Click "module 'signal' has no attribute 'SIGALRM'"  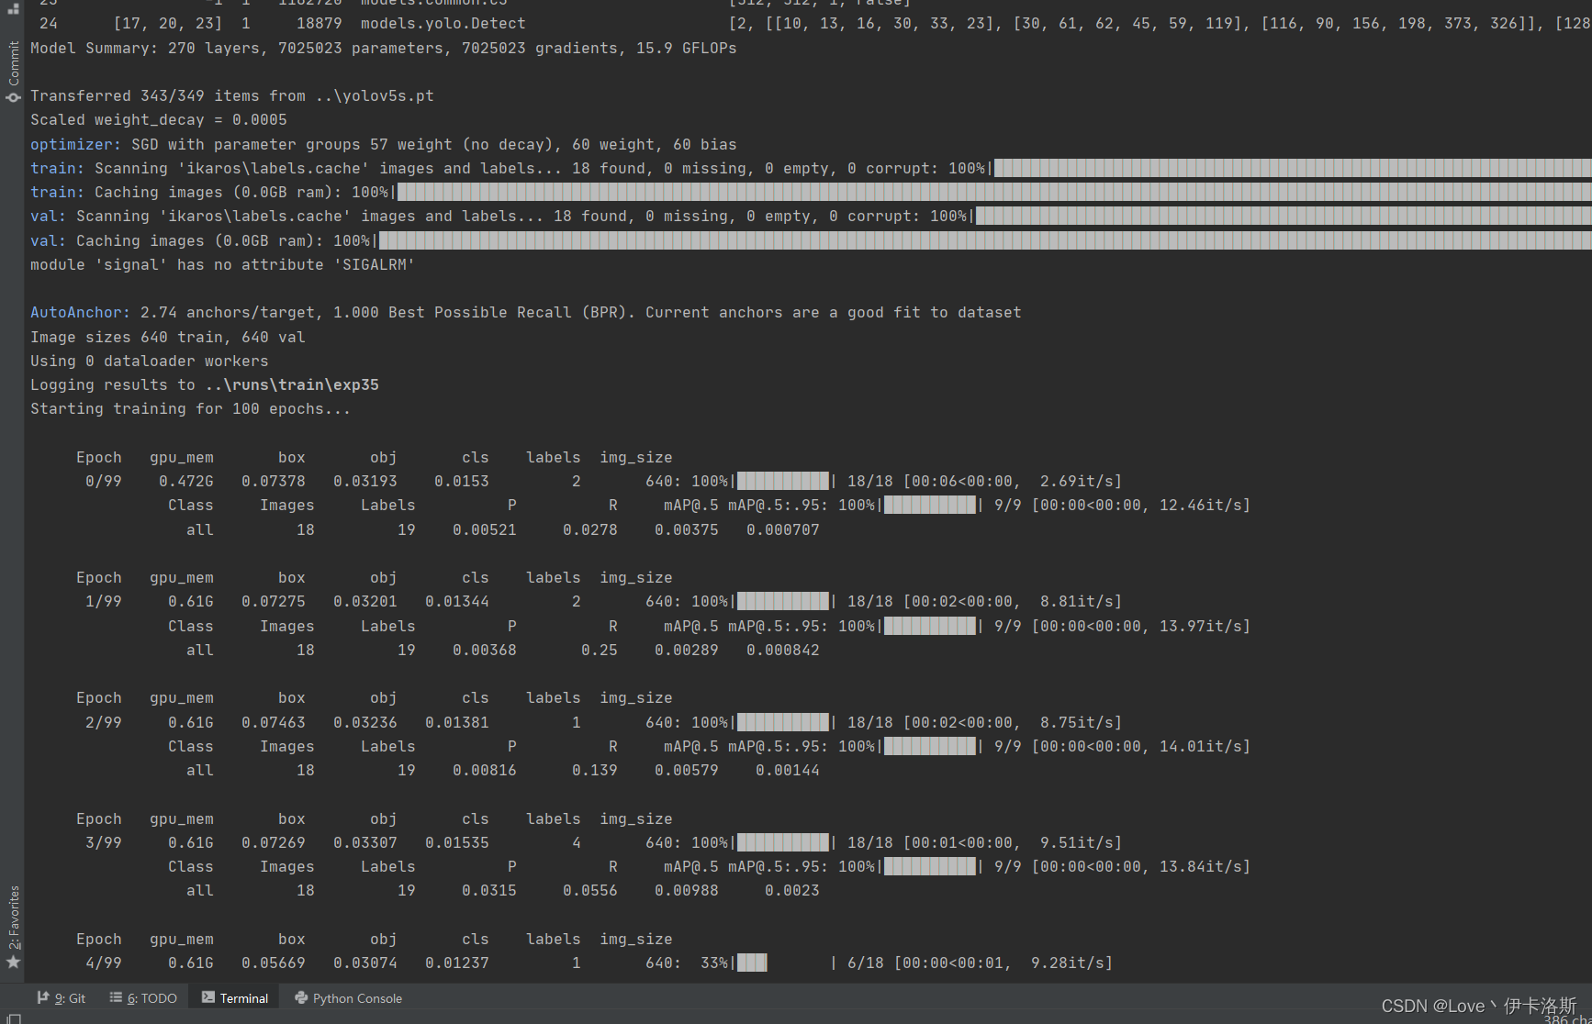pos(223,264)
